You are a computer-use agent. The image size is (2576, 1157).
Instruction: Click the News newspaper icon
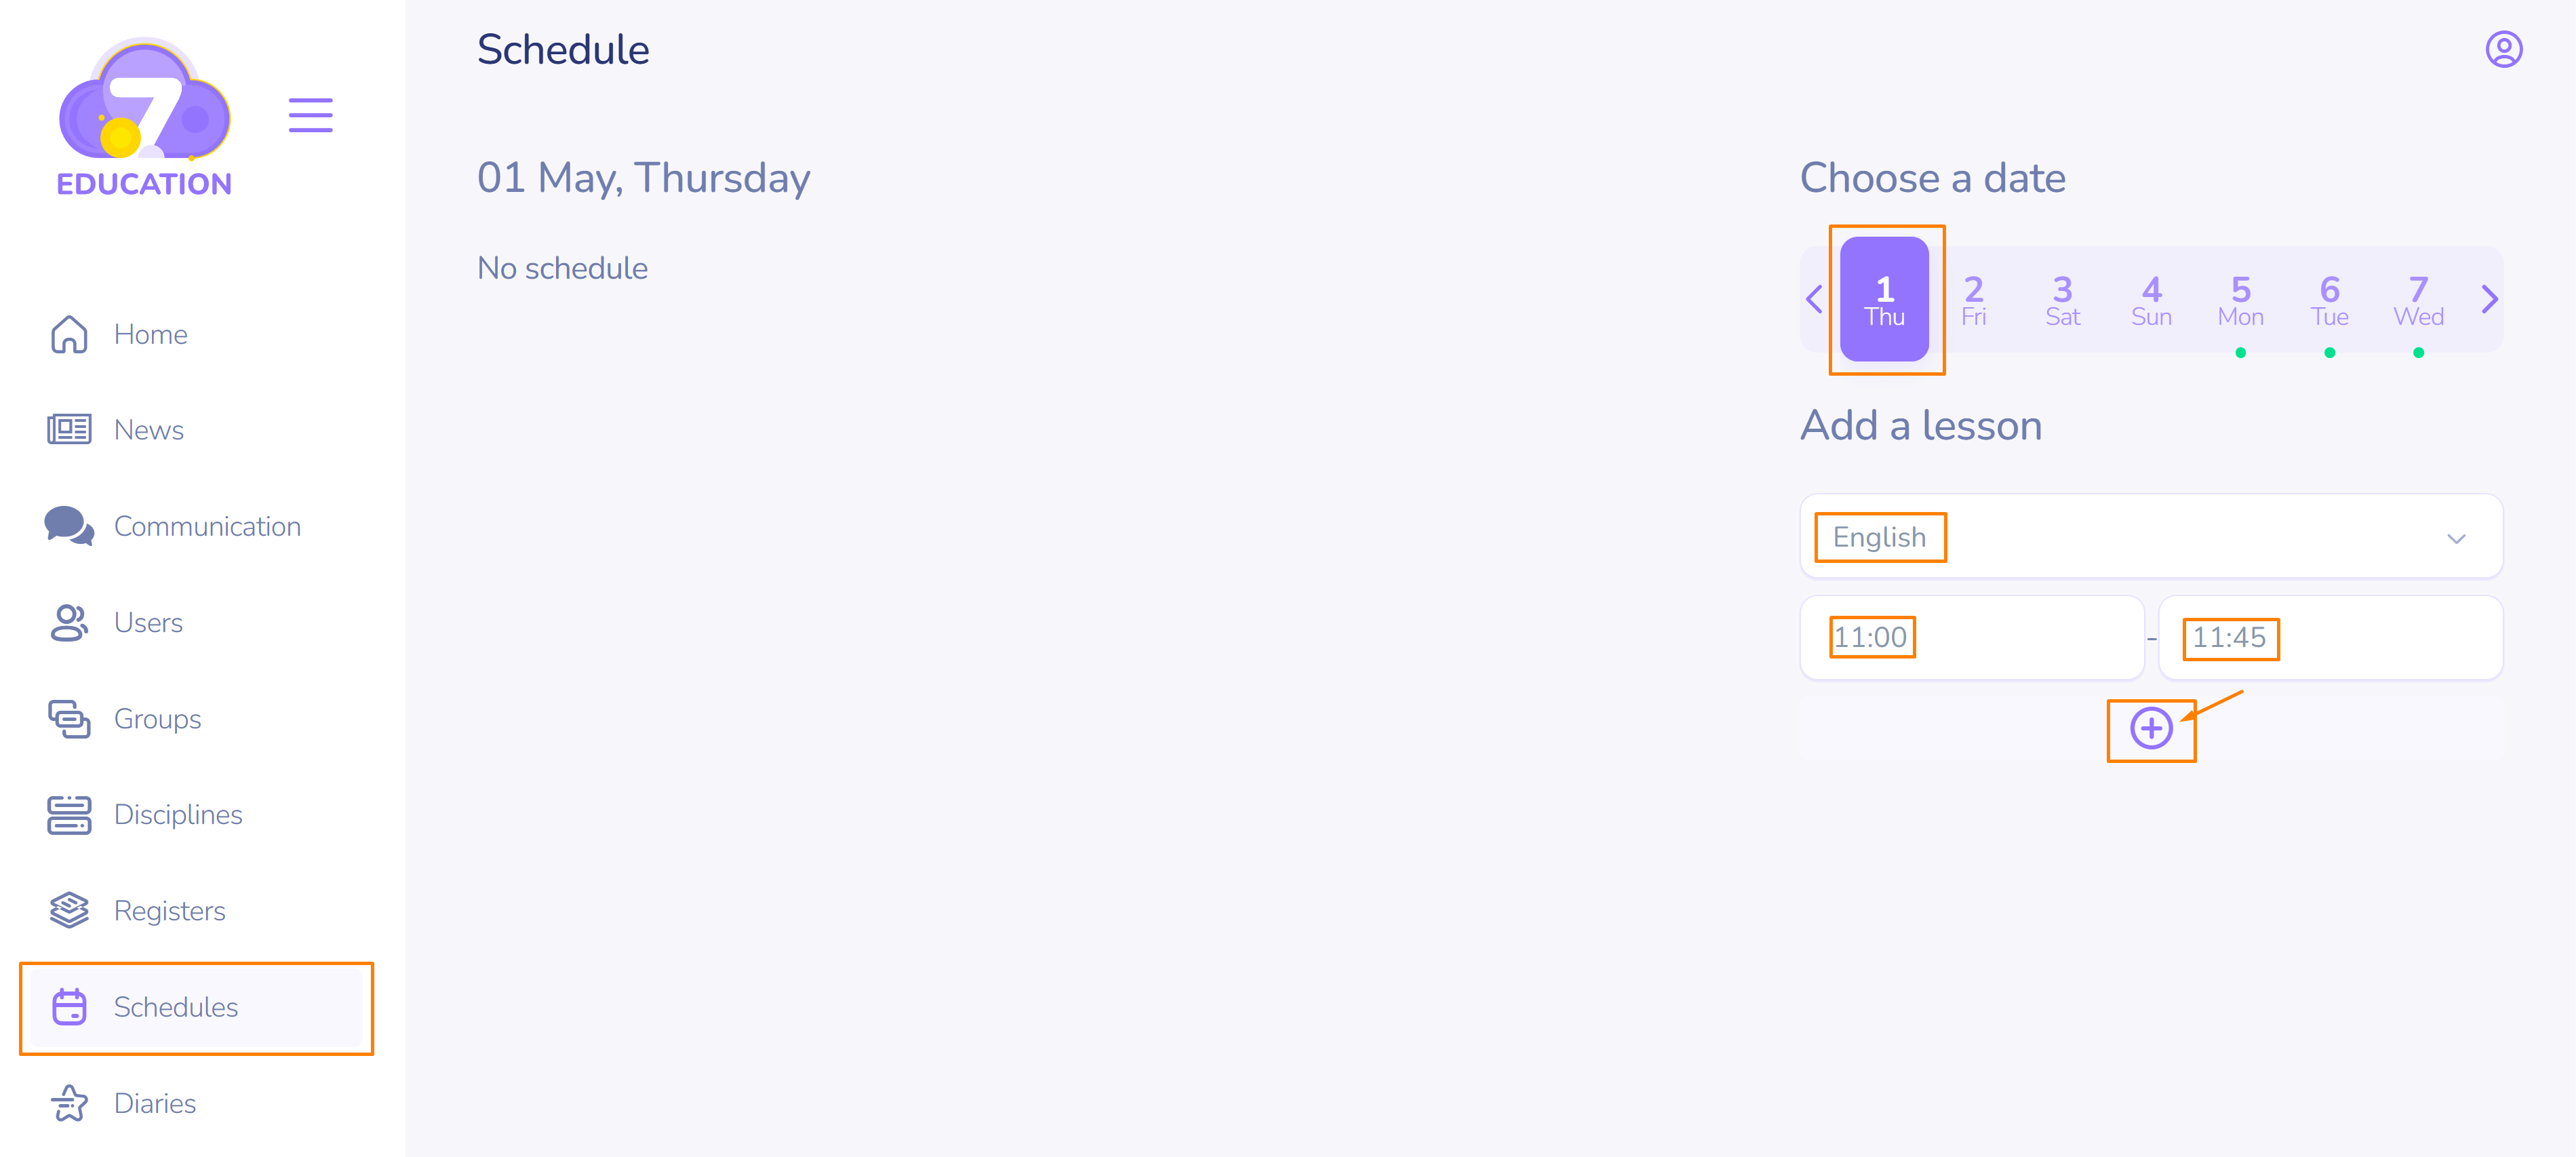pyautogui.click(x=69, y=430)
